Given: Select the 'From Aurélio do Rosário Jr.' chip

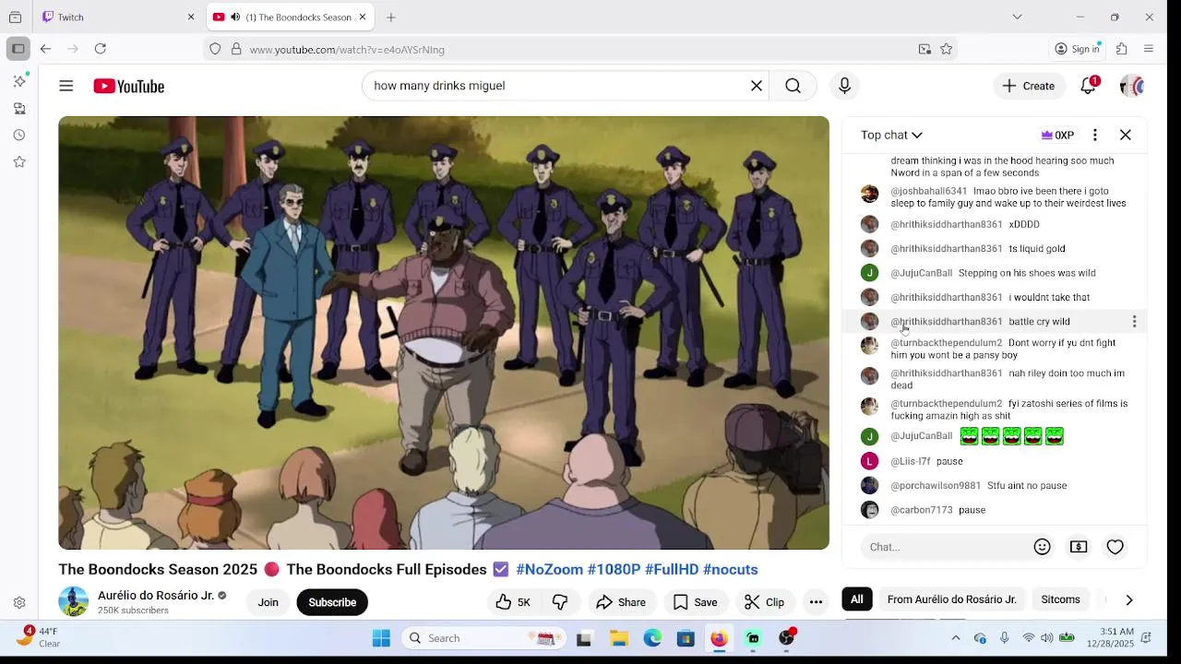Looking at the screenshot, I should 952,599.
